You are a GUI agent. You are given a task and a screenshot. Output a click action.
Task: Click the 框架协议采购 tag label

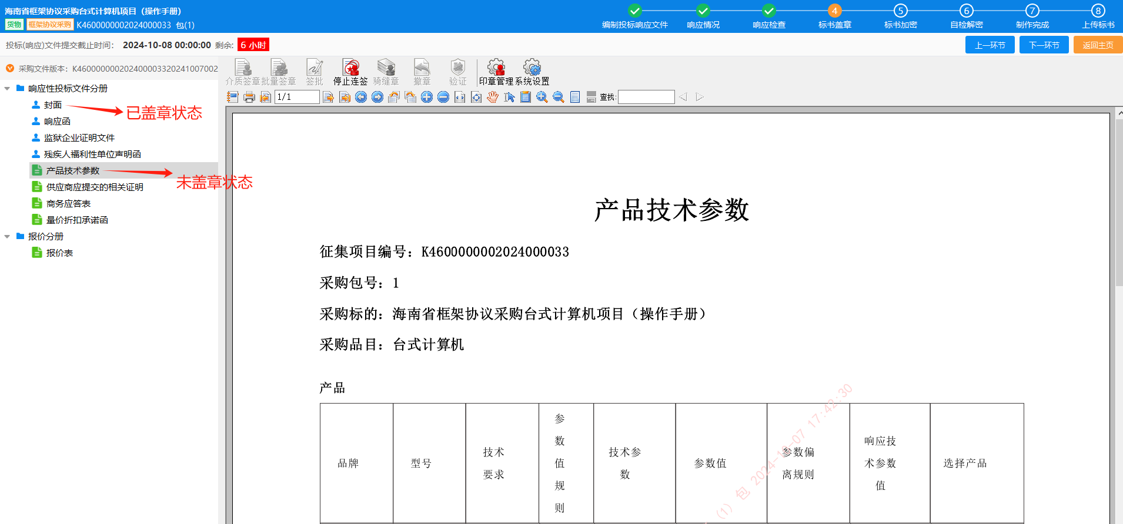click(50, 25)
